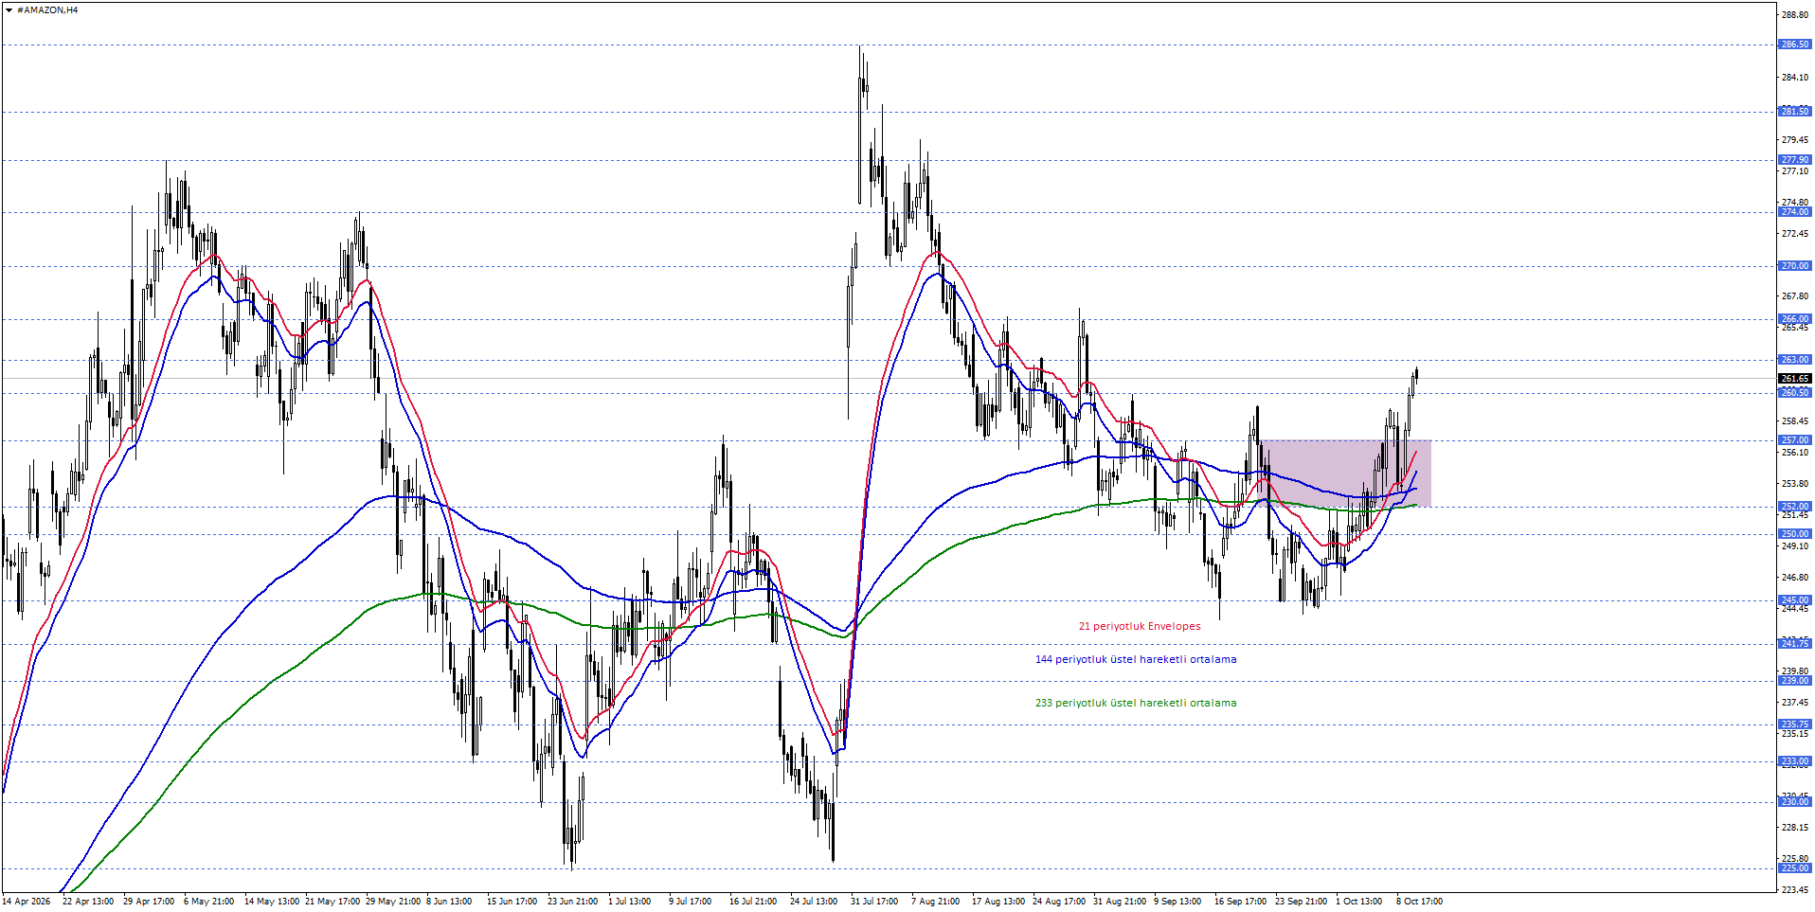The height and width of the screenshot is (912, 1815).
Task: Click the 245.00 horizontal level label
Action: [1795, 600]
